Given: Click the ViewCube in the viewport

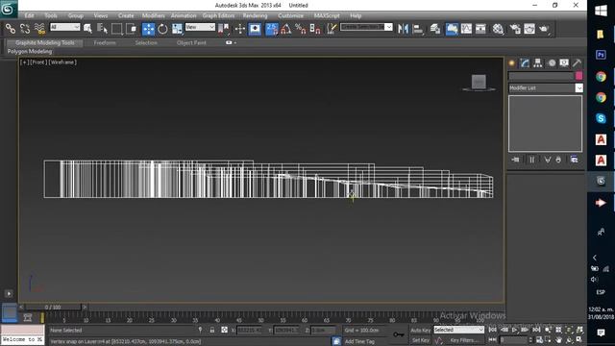Looking at the screenshot, I should click(479, 83).
